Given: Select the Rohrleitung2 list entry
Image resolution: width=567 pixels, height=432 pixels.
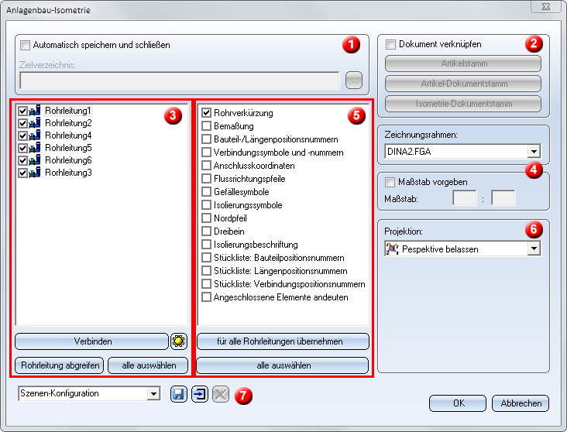Looking at the screenshot, I should click(x=68, y=123).
